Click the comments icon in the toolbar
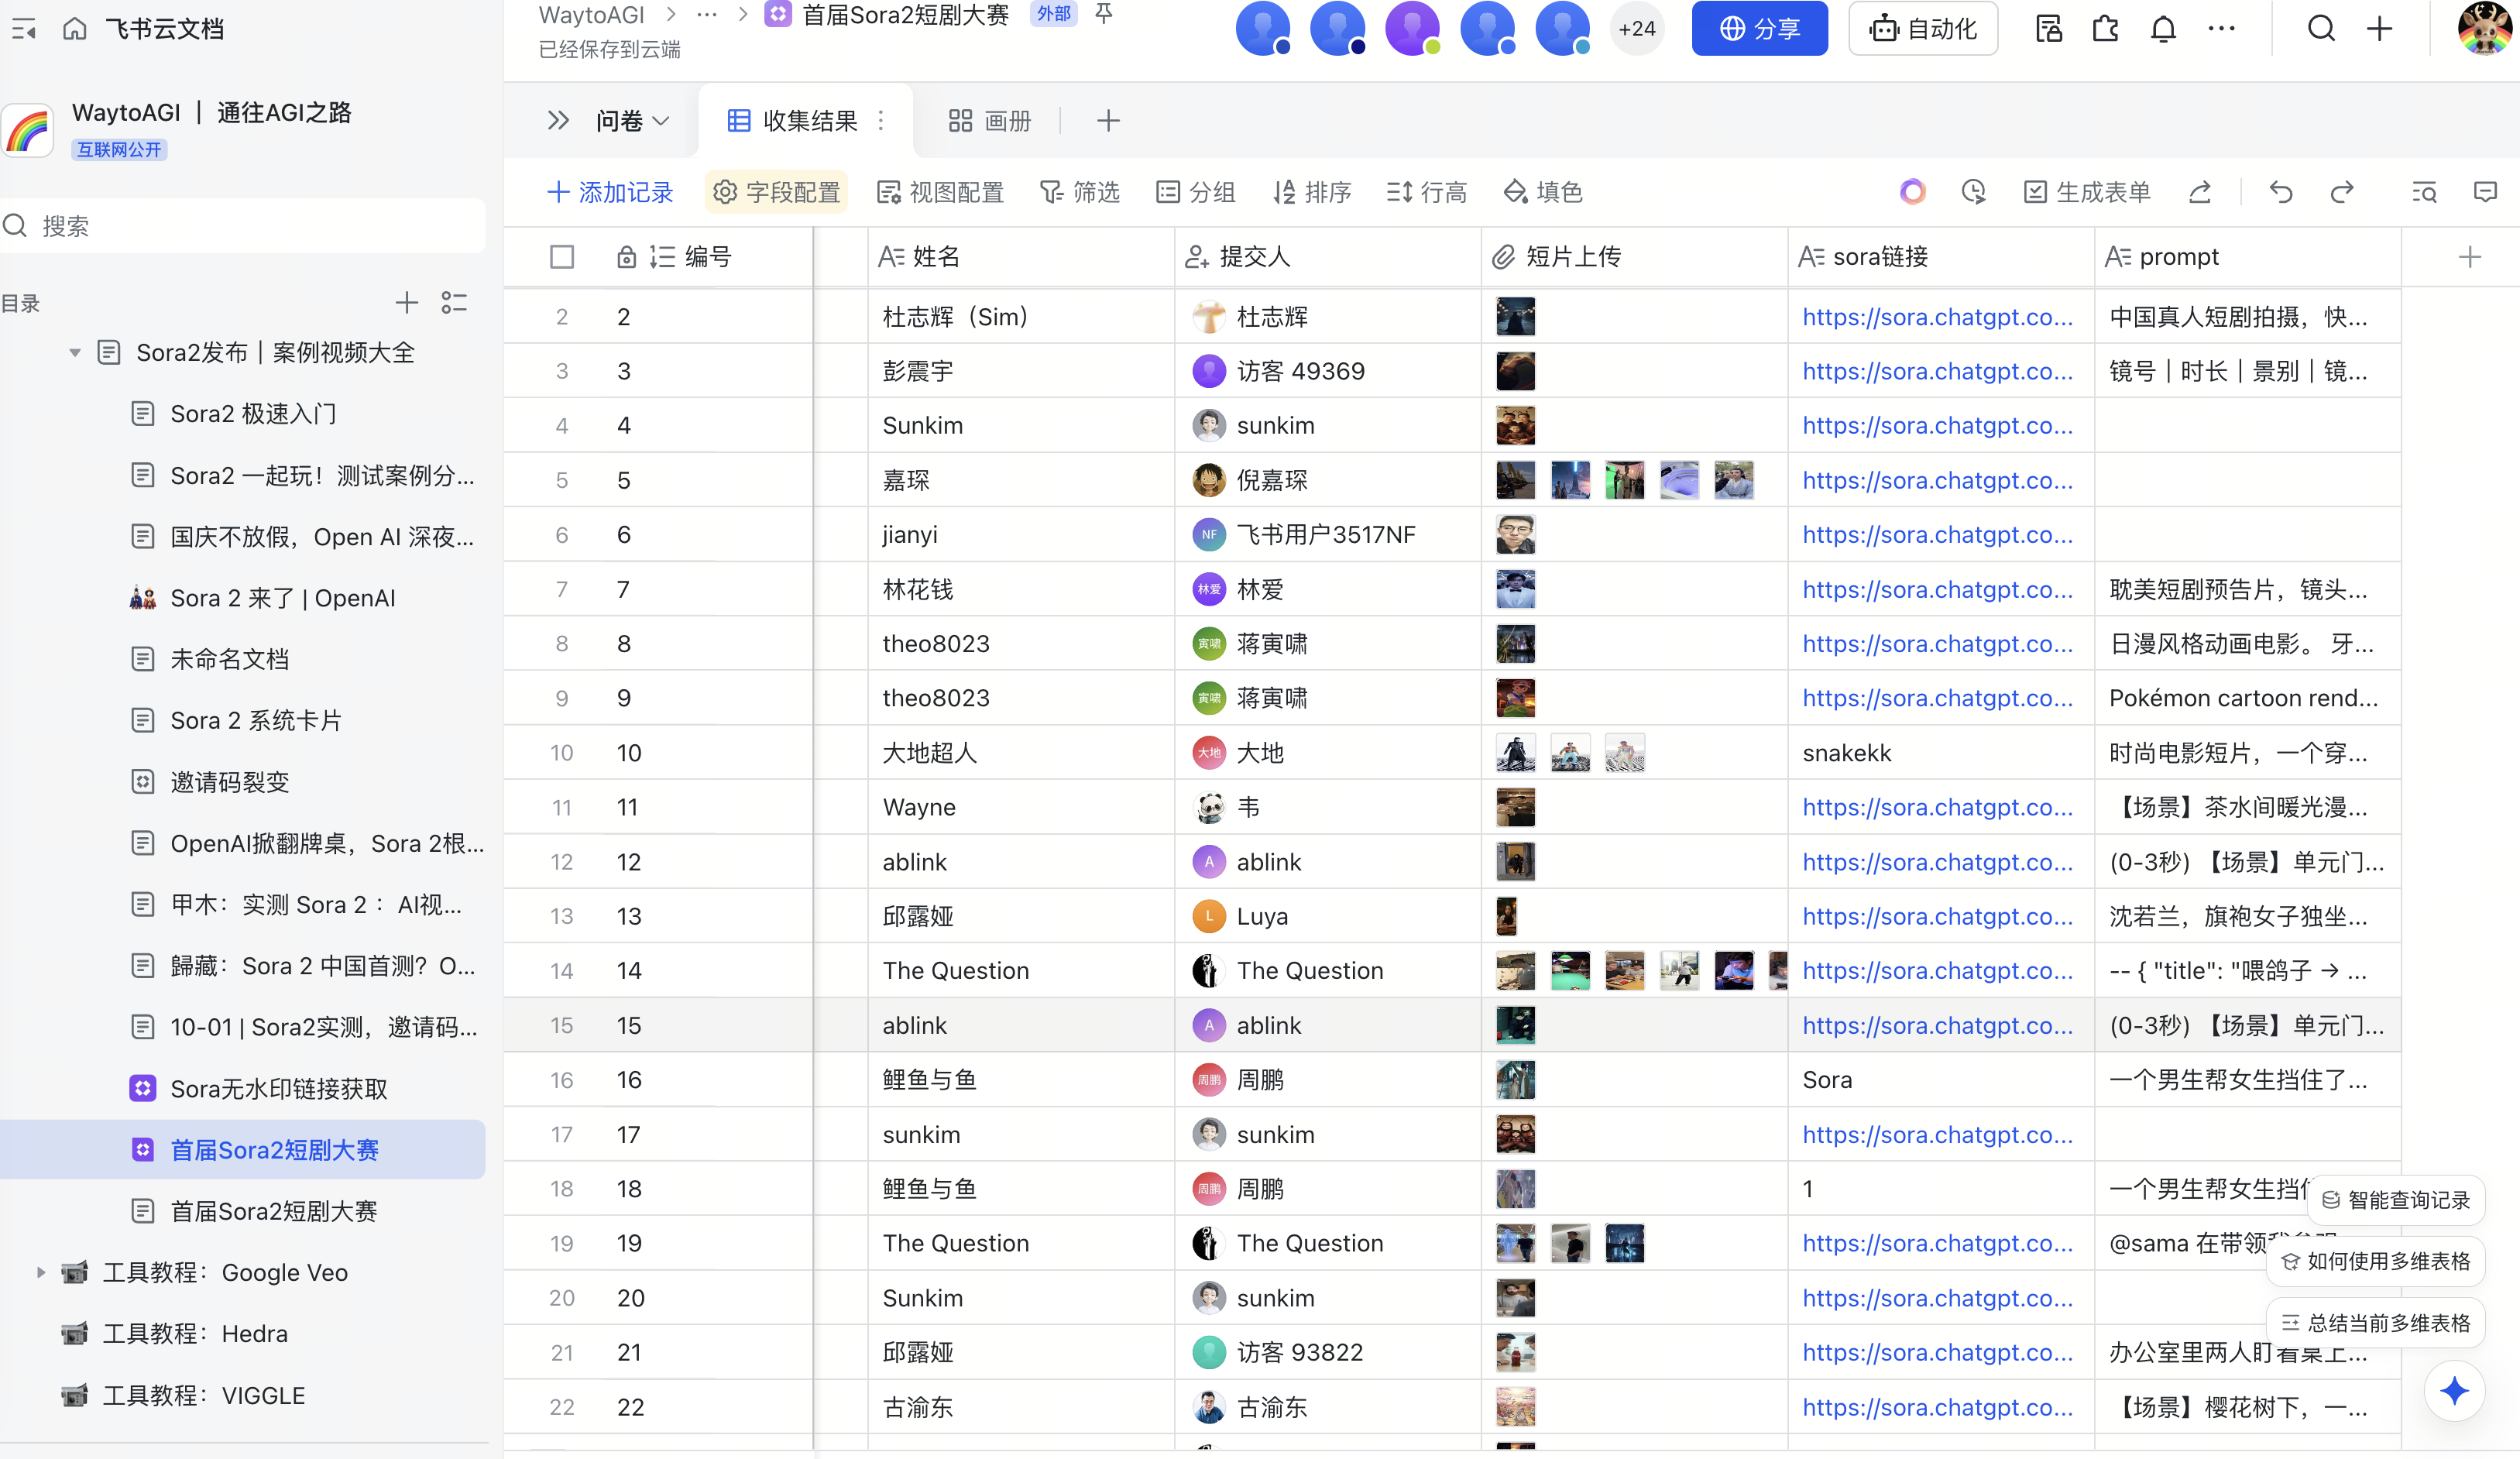 click(x=2485, y=192)
